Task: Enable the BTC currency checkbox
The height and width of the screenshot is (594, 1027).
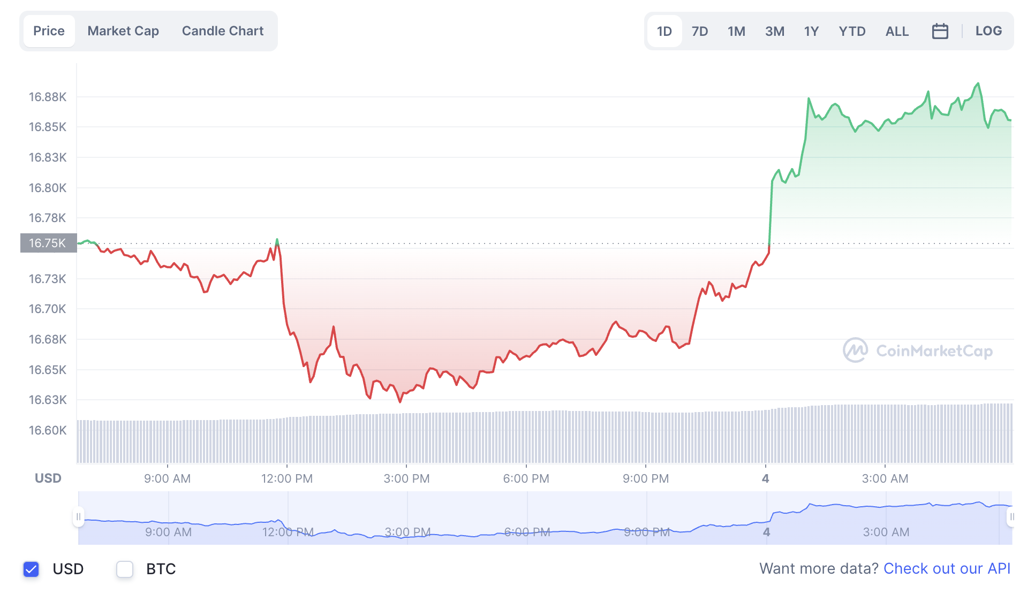Action: (x=125, y=569)
